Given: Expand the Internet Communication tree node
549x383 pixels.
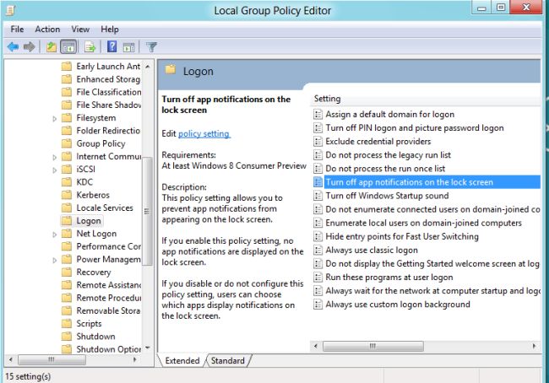Looking at the screenshot, I should tap(54, 157).
